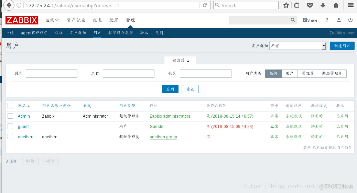Screen dimensions: 357x193
Task: Check the oneitsm user row checkbox
Action: 10,137
